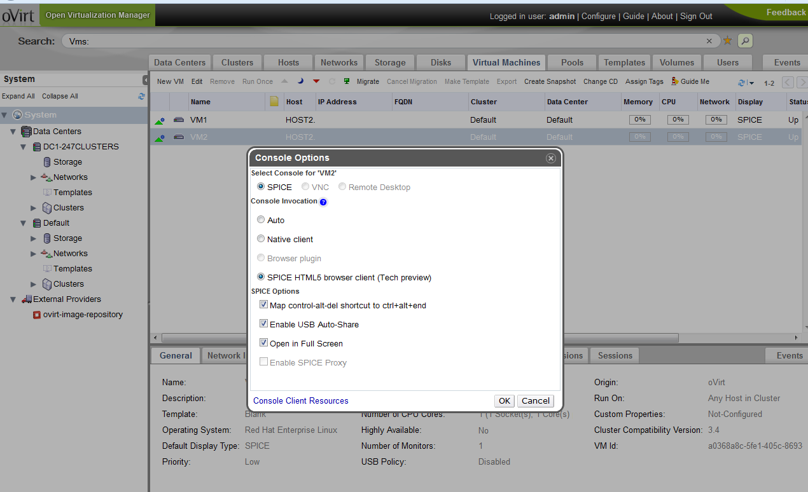Viewport: 808px width, 492px height.
Task: Disable USB Auto-Share checkbox
Action: [264, 324]
